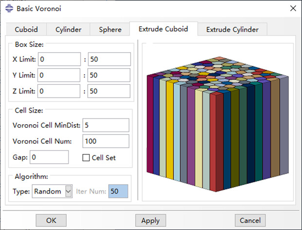Viewport: 302px width, 230px height.
Task: Confirm with the OK button
Action: [51, 220]
